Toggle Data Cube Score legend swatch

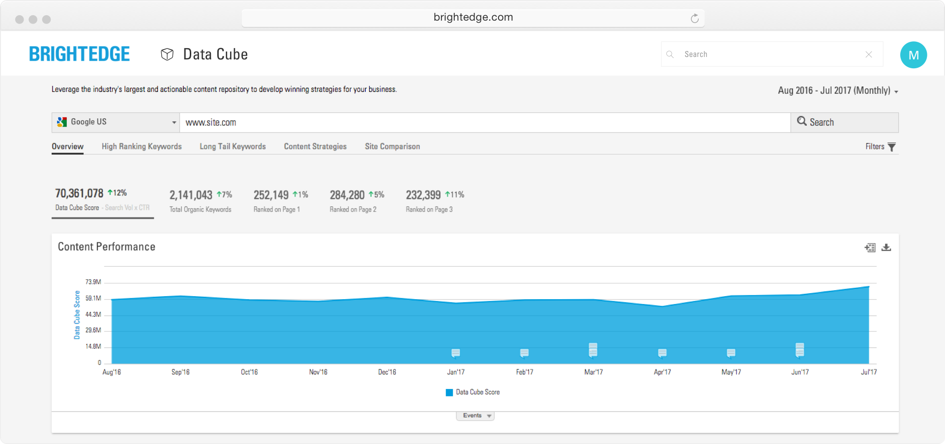tap(449, 392)
